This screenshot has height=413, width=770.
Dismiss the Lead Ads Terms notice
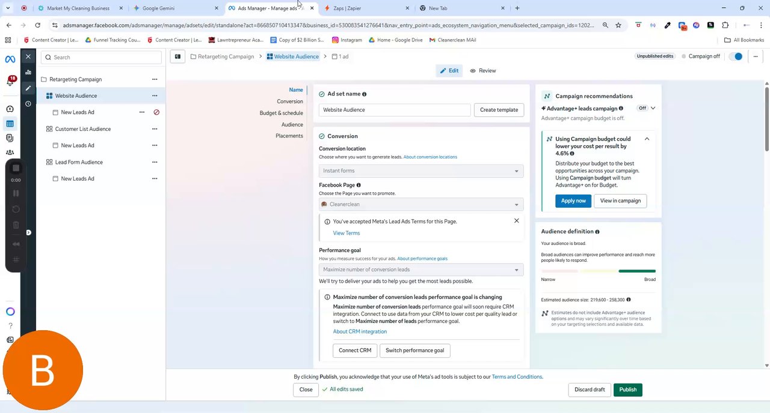click(516, 221)
